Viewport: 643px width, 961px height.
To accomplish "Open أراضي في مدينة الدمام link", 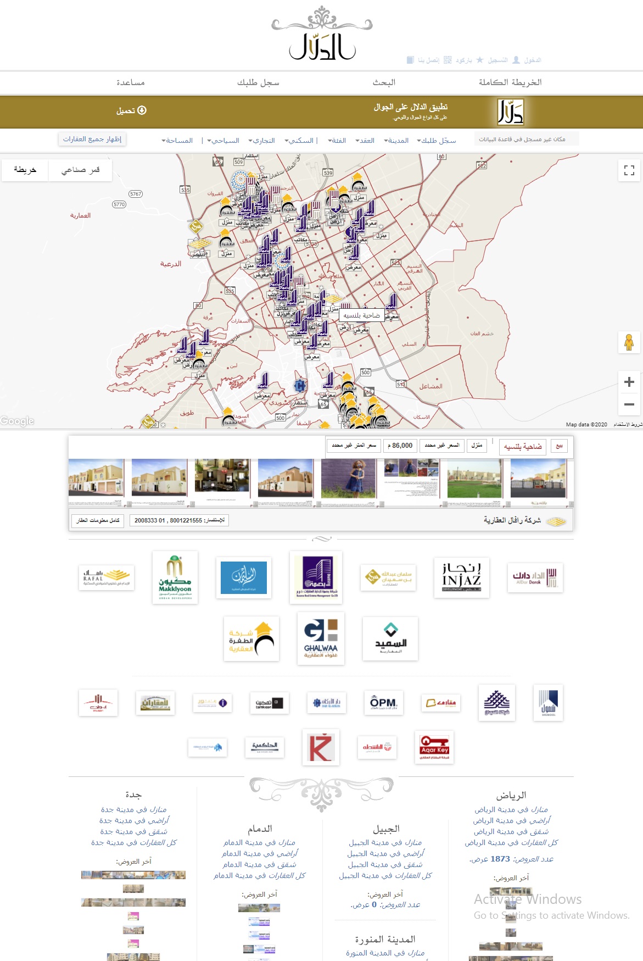I will click(260, 853).
